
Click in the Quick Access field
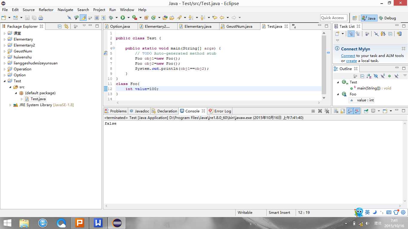click(334, 18)
